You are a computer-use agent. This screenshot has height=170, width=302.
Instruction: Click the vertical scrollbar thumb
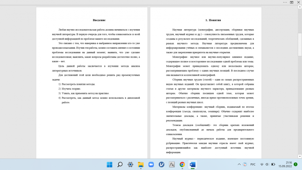pos(300,44)
